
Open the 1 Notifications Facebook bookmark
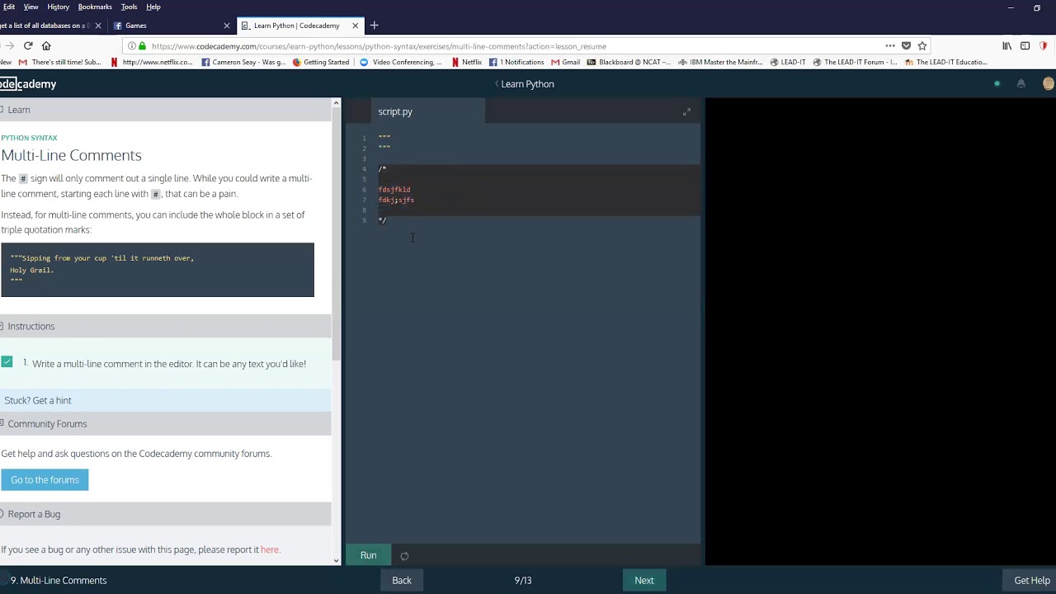pos(516,62)
